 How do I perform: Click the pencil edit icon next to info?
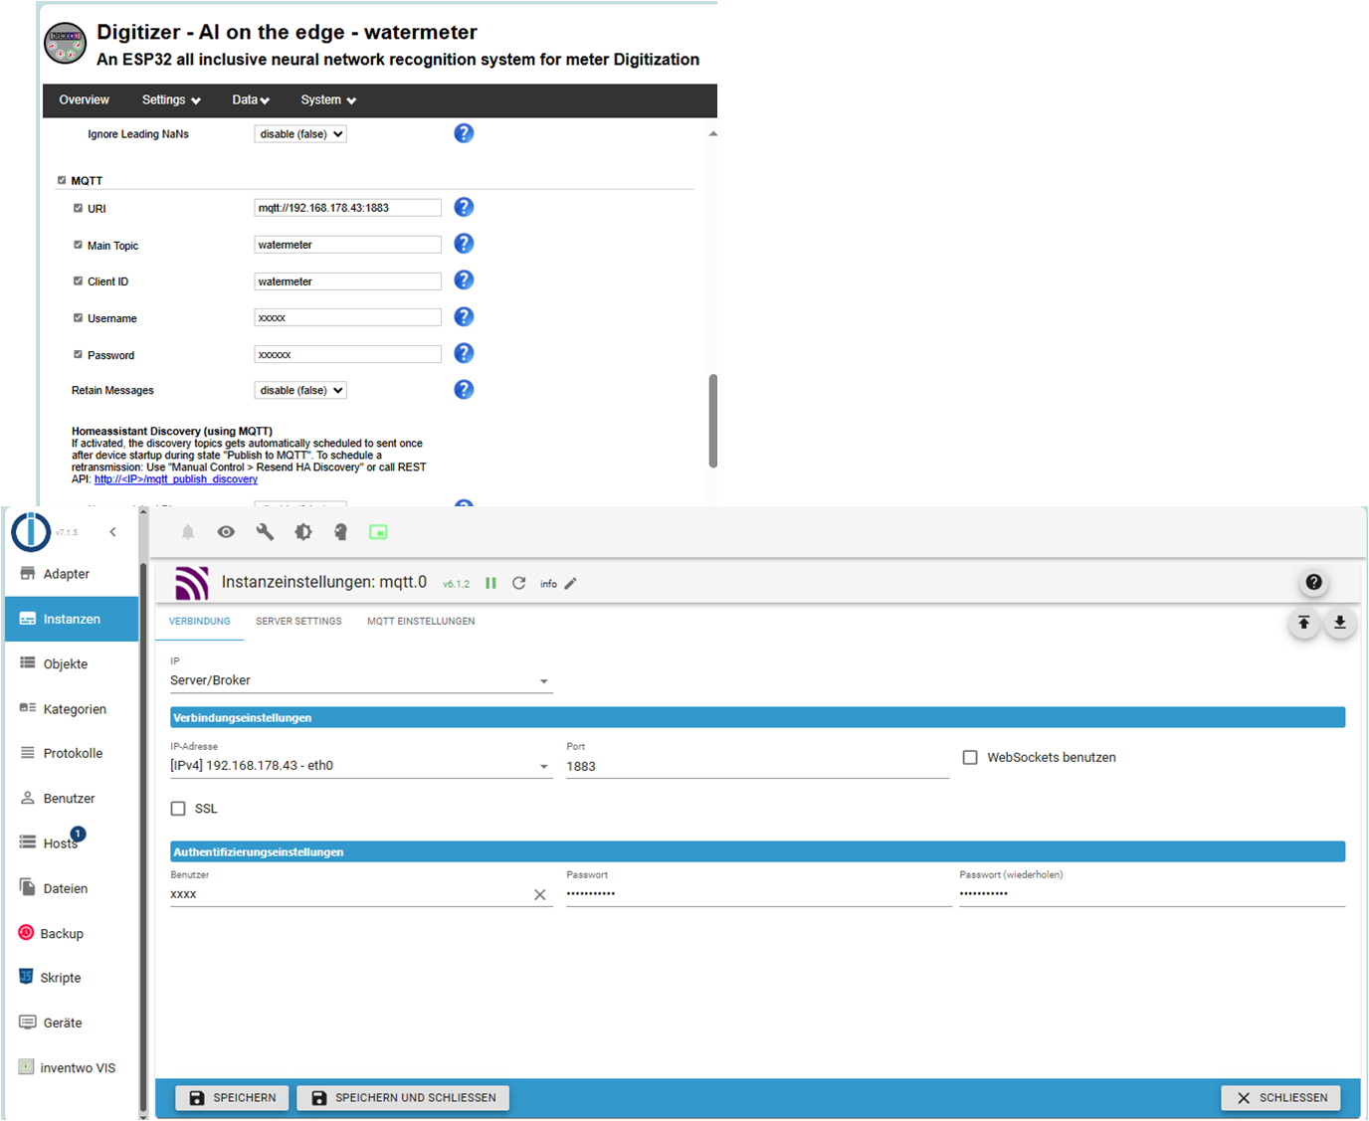[570, 584]
